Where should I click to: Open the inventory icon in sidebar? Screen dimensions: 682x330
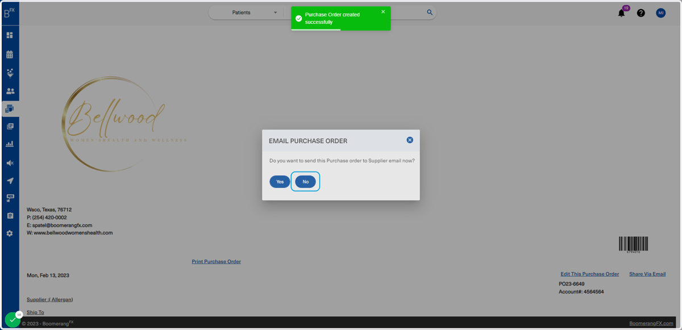coord(10,108)
